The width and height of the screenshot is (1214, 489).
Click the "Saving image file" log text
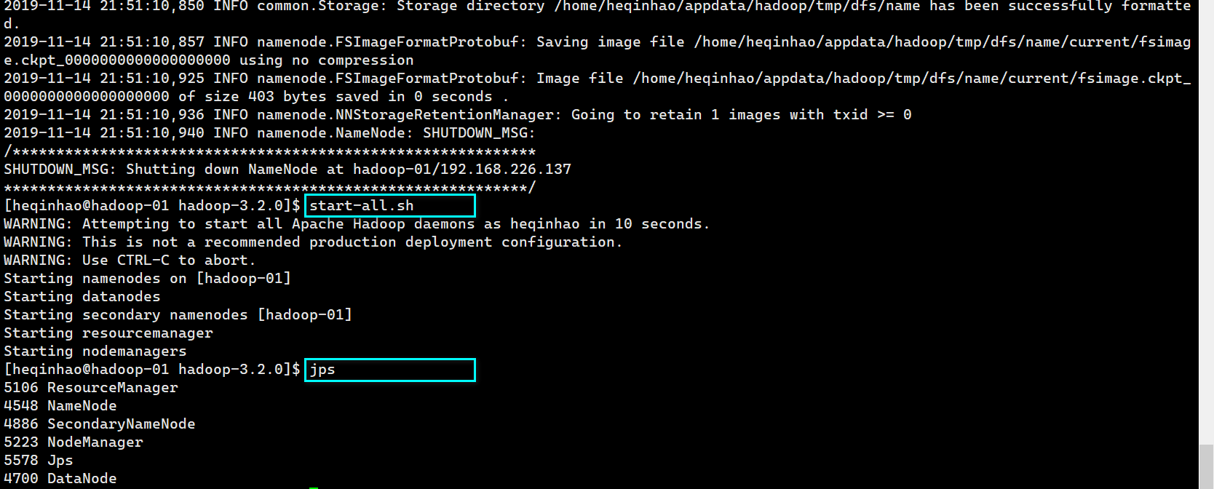coord(611,42)
